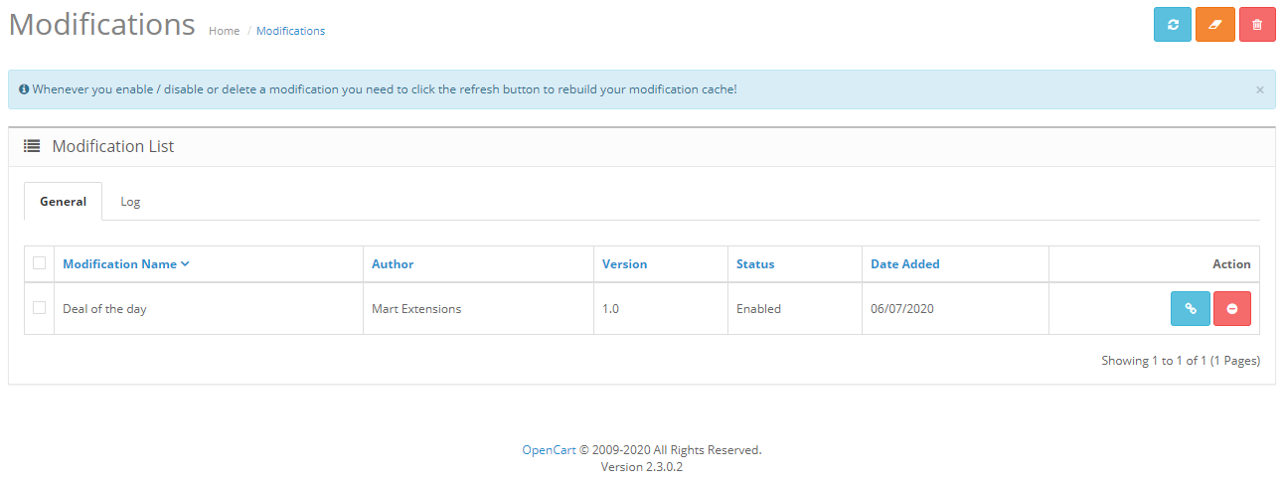The height and width of the screenshot is (485, 1284).
Task: Sort by Author column header
Action: coord(393,264)
